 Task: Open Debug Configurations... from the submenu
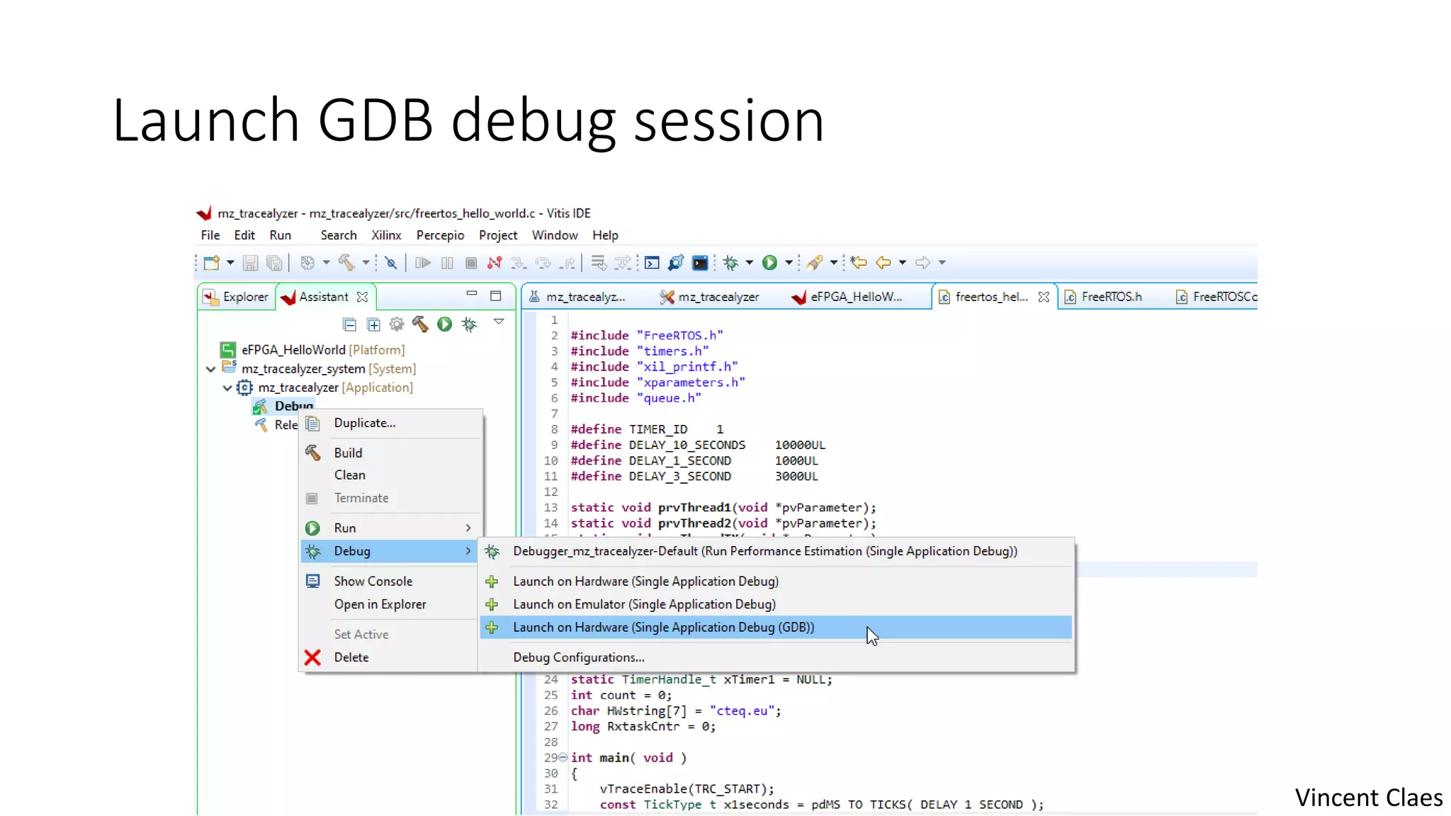(x=776, y=657)
